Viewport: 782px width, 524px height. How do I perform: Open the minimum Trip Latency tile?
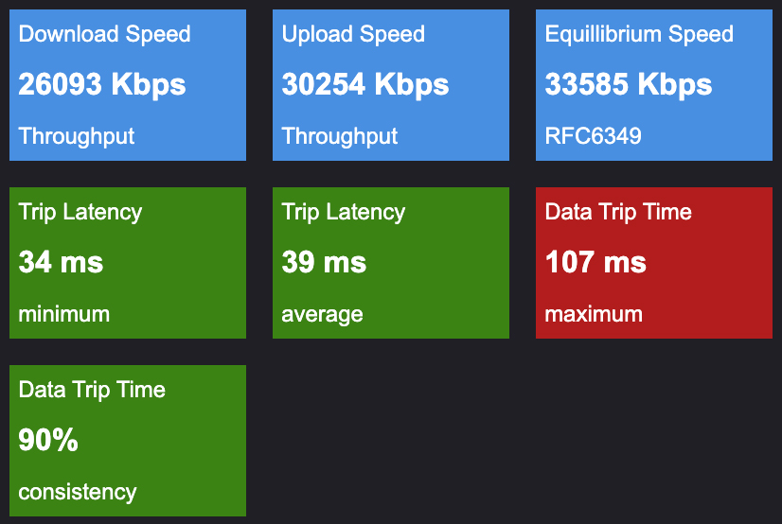coord(128,263)
